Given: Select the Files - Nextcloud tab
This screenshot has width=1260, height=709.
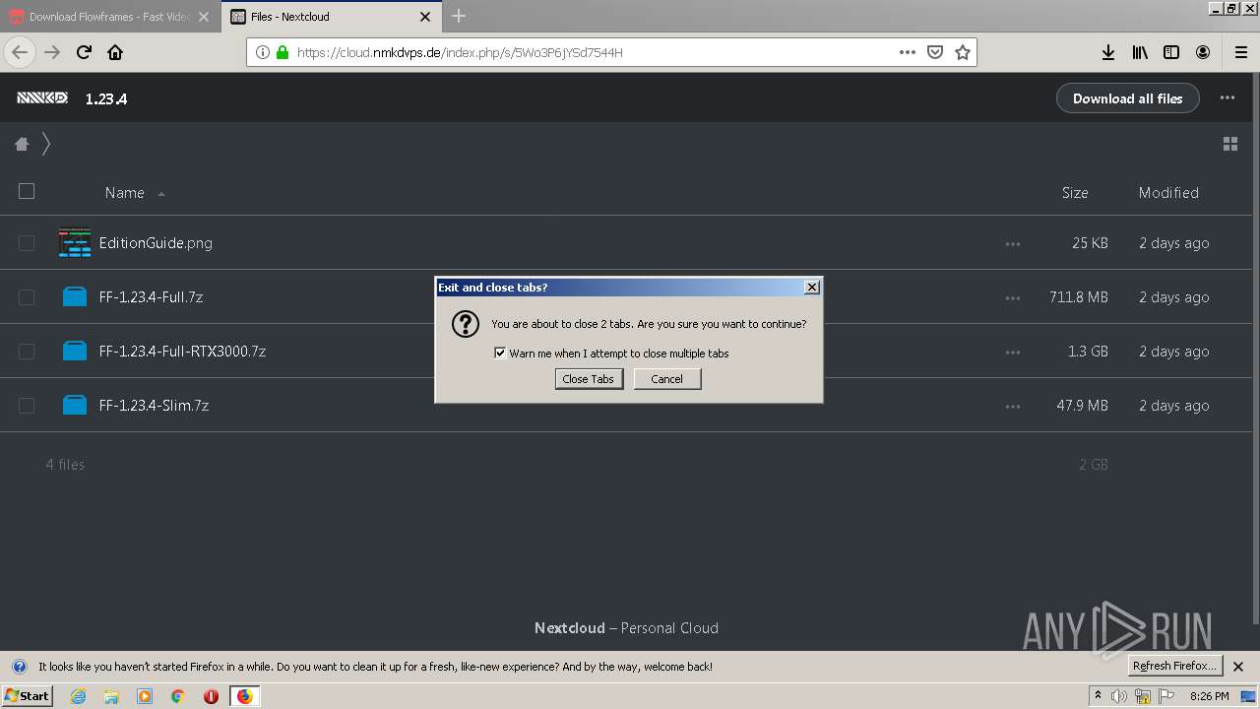Looking at the screenshot, I should (330, 17).
